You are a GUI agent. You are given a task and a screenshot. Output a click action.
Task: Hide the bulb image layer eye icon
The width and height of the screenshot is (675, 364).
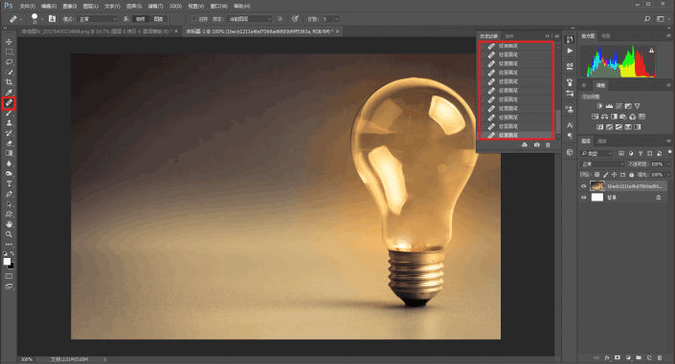pyautogui.click(x=584, y=186)
